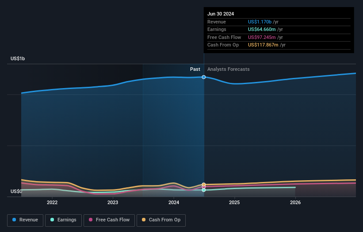Click the 2023 x-axis label
Viewport: 363px width, 232px height.
[x=113, y=202]
